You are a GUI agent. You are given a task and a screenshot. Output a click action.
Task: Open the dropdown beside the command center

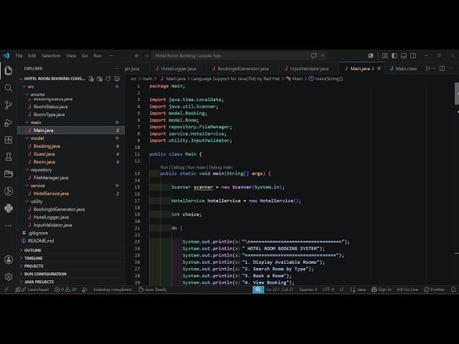click(x=322, y=56)
